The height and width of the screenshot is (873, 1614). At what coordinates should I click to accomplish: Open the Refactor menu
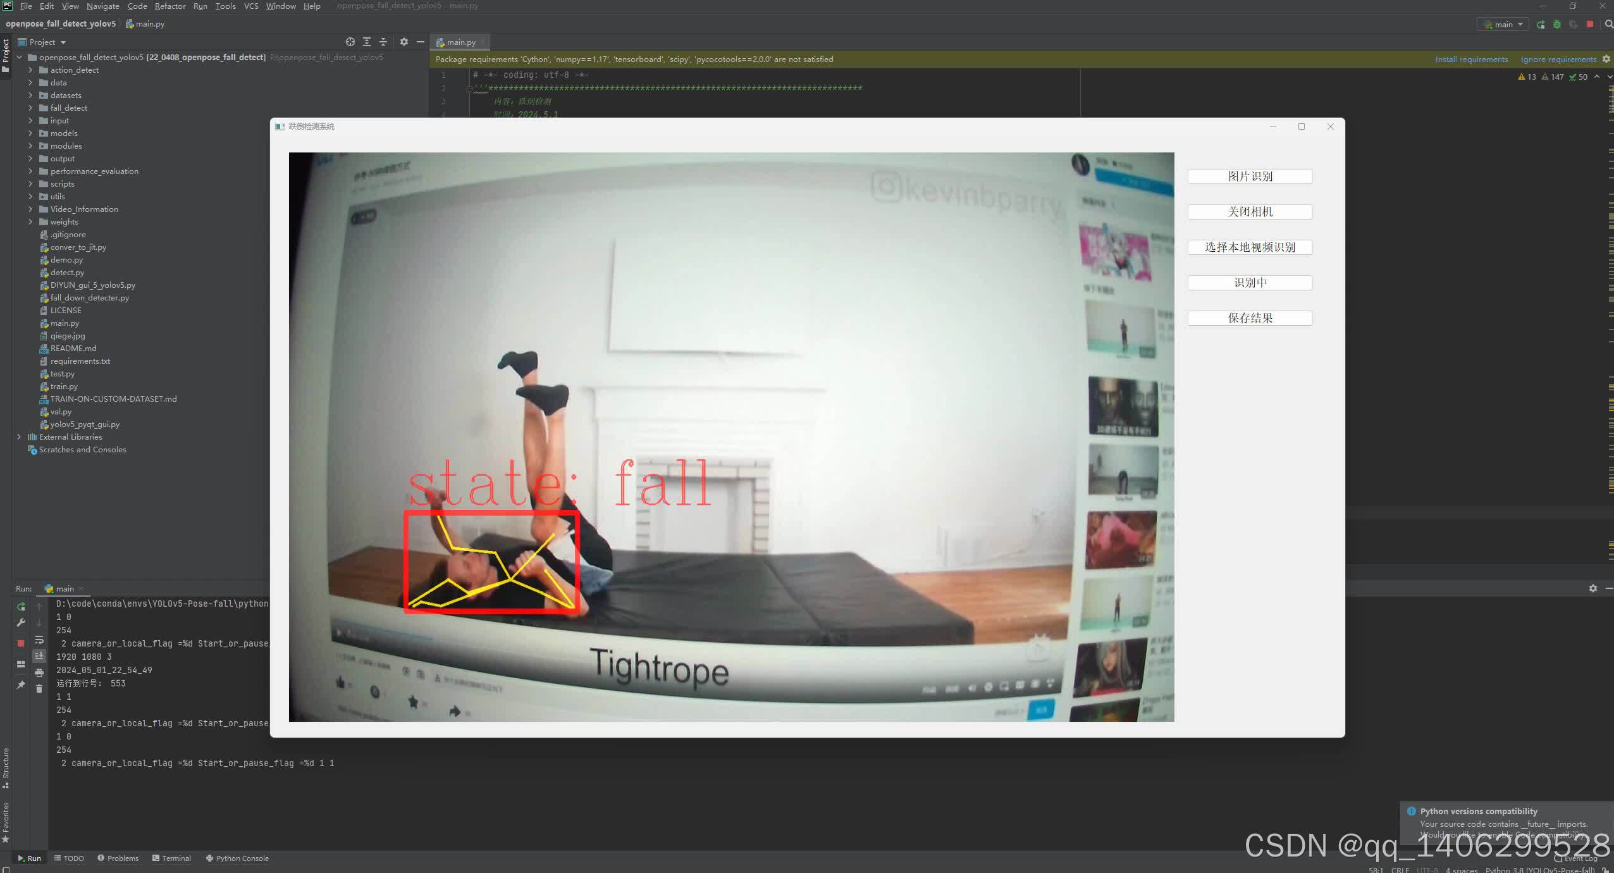(170, 6)
